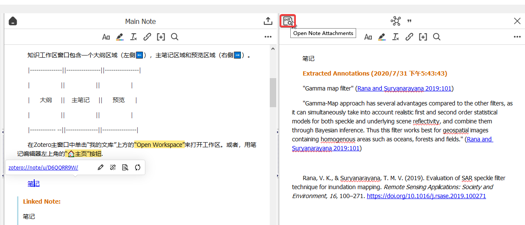525x225 pixels.
Task: Click the Main Note vertical scrollbar thumb
Action: (273, 92)
